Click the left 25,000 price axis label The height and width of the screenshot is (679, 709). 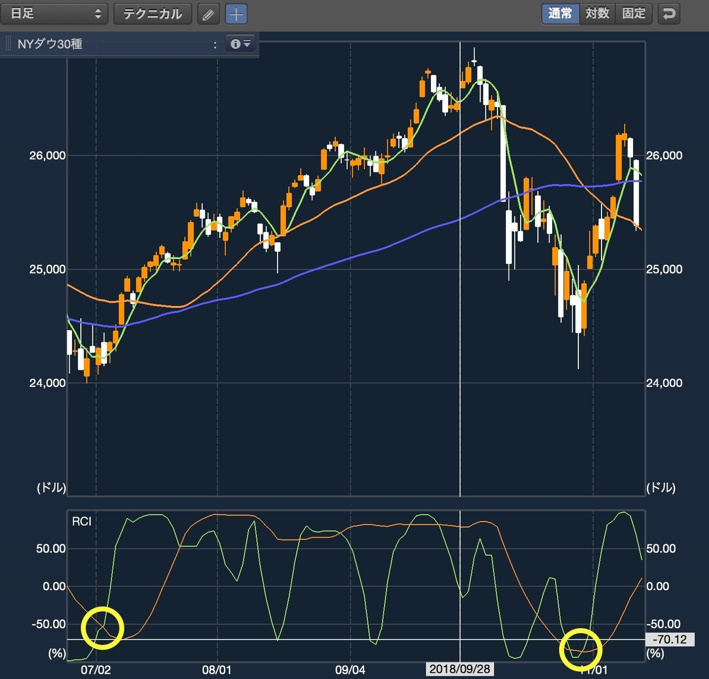pos(47,269)
